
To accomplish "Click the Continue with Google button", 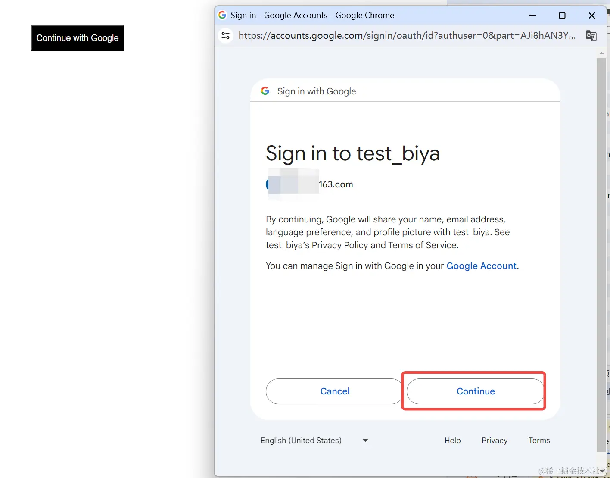I will (78, 38).
